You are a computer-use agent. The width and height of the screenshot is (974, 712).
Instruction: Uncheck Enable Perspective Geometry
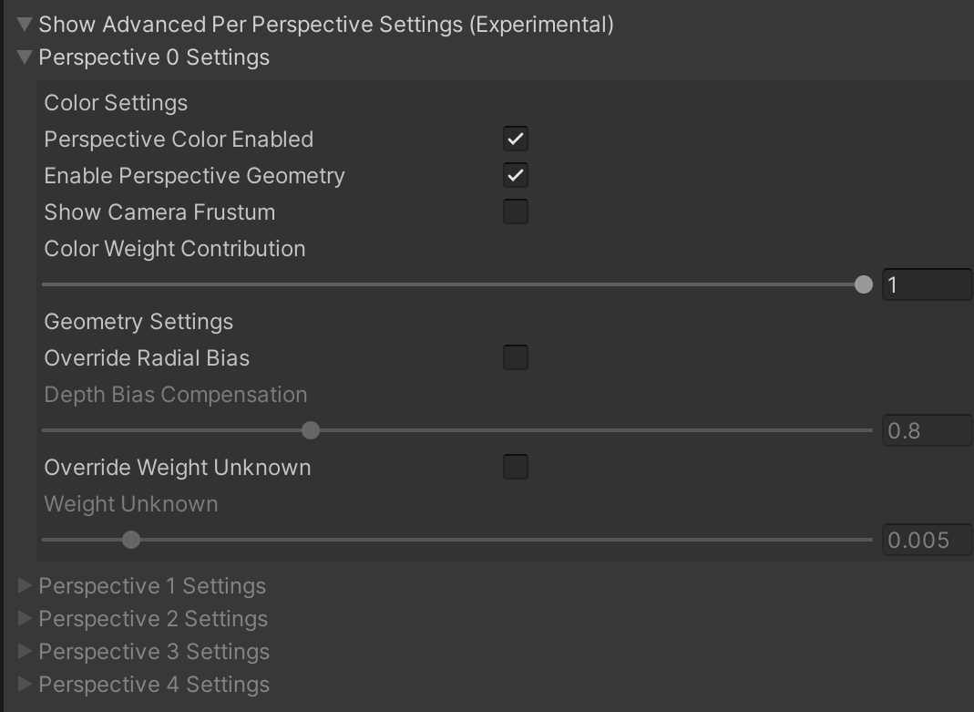click(x=516, y=176)
